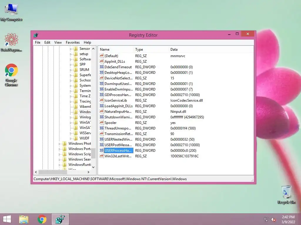Screen dimensions: 301x225
Task: Select the My Computer desktop icon
Action: [11, 12]
